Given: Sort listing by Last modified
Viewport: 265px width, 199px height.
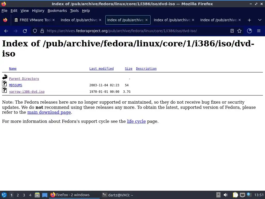Looking at the screenshot, I should click(x=101, y=68).
